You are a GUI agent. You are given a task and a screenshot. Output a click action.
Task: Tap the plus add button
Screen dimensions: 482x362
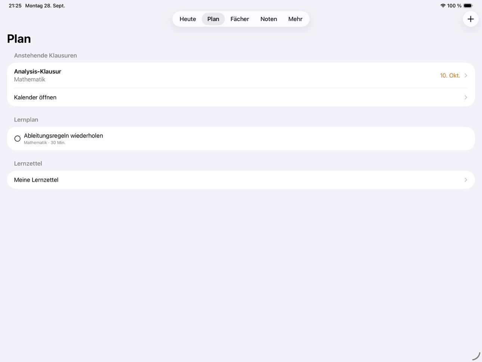click(470, 19)
